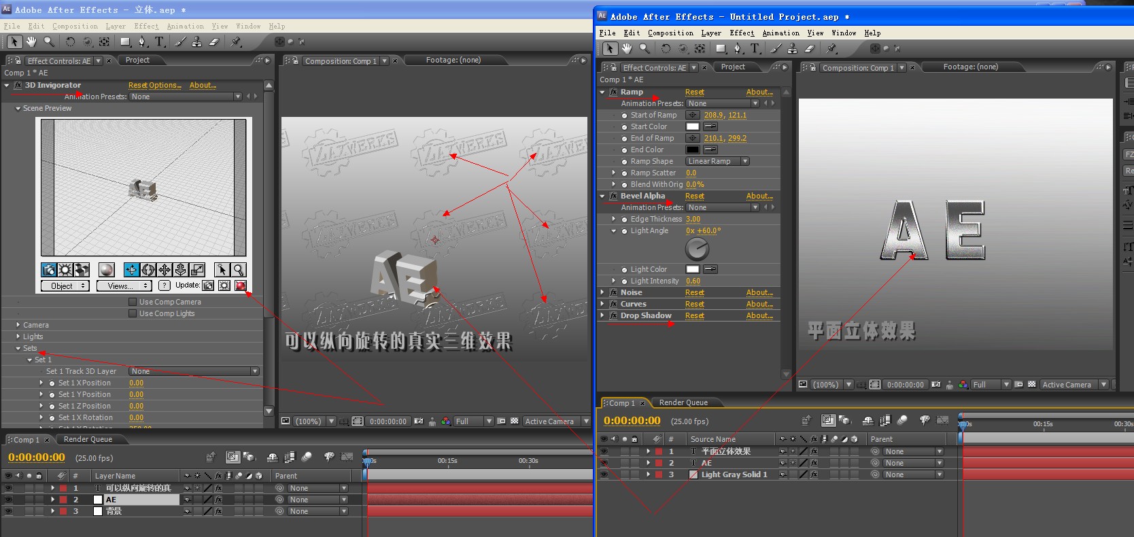
Task: Enable the Use Comp Lights checkbox
Action: tap(133, 313)
